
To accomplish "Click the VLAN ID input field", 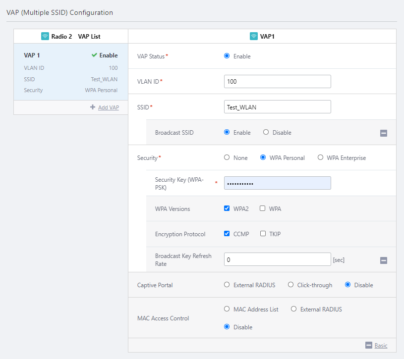I will (277, 81).
